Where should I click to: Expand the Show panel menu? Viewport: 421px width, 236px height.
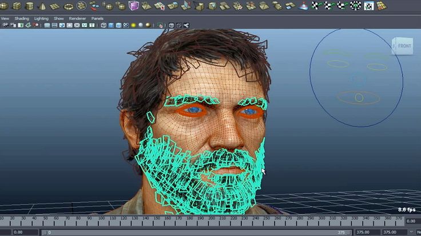coord(58,18)
